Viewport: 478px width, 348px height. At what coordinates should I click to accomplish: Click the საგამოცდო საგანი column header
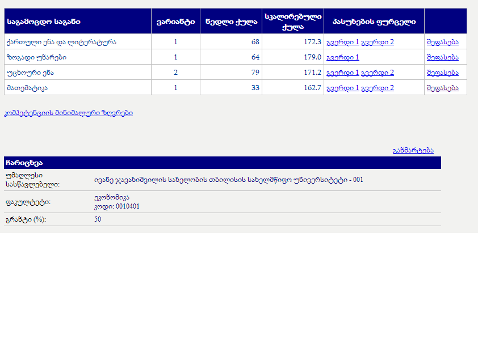click(78, 21)
